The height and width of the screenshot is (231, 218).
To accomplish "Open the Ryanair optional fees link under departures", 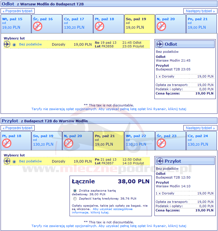I will pos(109,109).
